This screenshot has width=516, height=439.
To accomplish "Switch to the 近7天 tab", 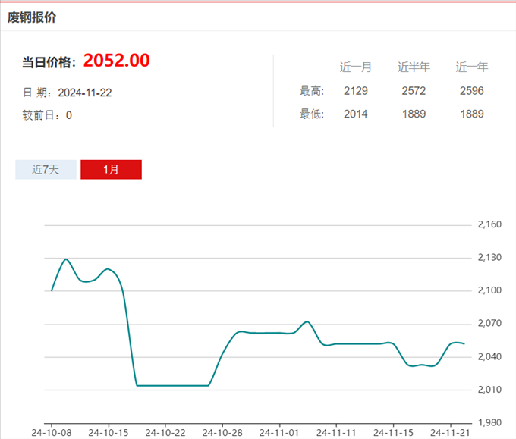I will pyautogui.click(x=46, y=170).
